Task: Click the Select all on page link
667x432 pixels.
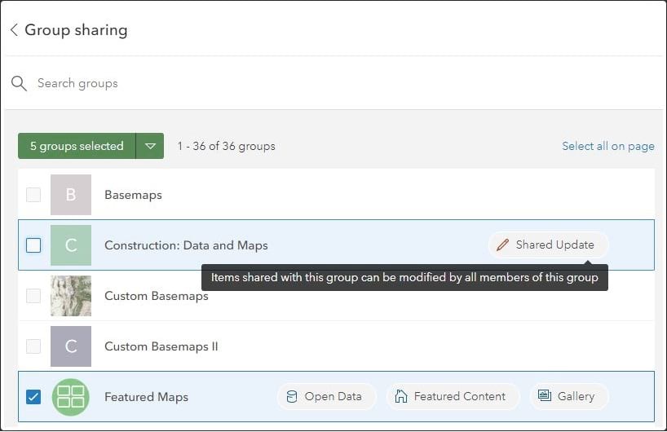Action: 607,146
